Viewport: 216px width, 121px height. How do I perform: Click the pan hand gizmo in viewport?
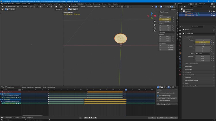(155, 25)
